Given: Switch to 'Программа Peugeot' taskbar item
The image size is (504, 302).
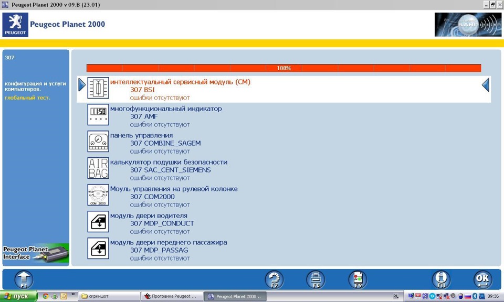Looking at the screenshot, I should 172,296.
